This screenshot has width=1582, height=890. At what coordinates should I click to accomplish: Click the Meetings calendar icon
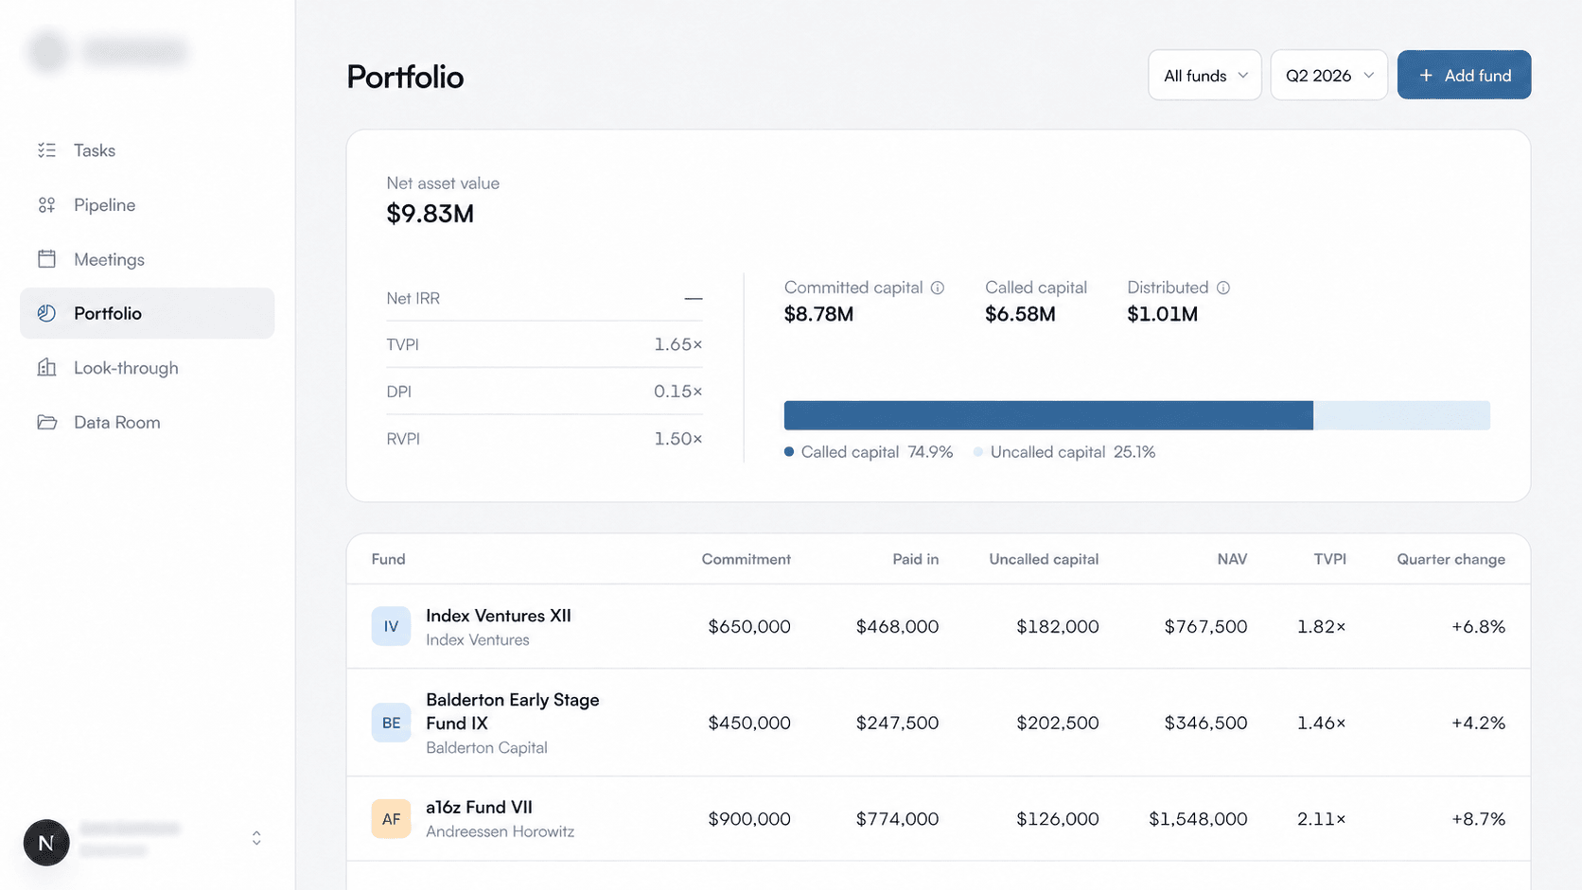(46, 259)
